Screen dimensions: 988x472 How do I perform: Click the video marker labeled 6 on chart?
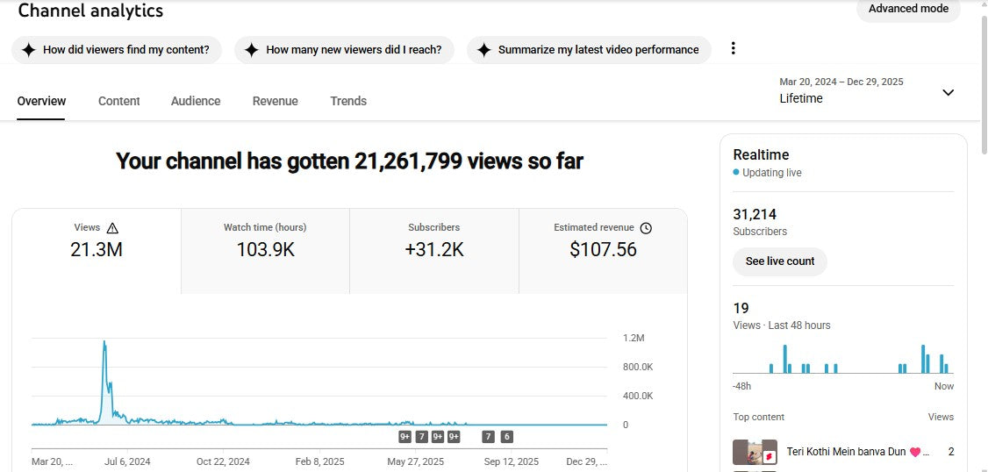click(x=506, y=437)
